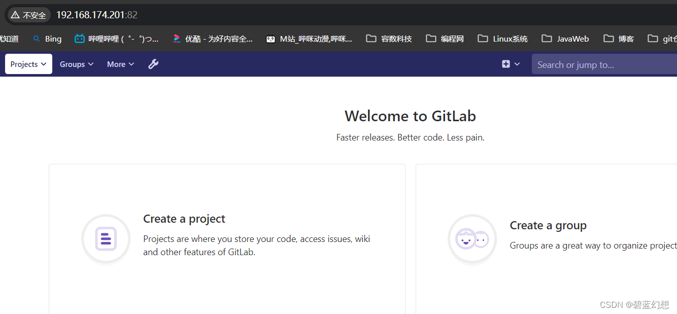The width and height of the screenshot is (677, 314).
Task: Click the Create a group faces icon
Action: click(x=472, y=239)
